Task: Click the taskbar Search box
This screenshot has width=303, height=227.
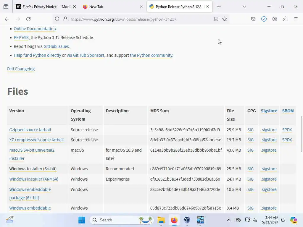Action: (x=121, y=220)
